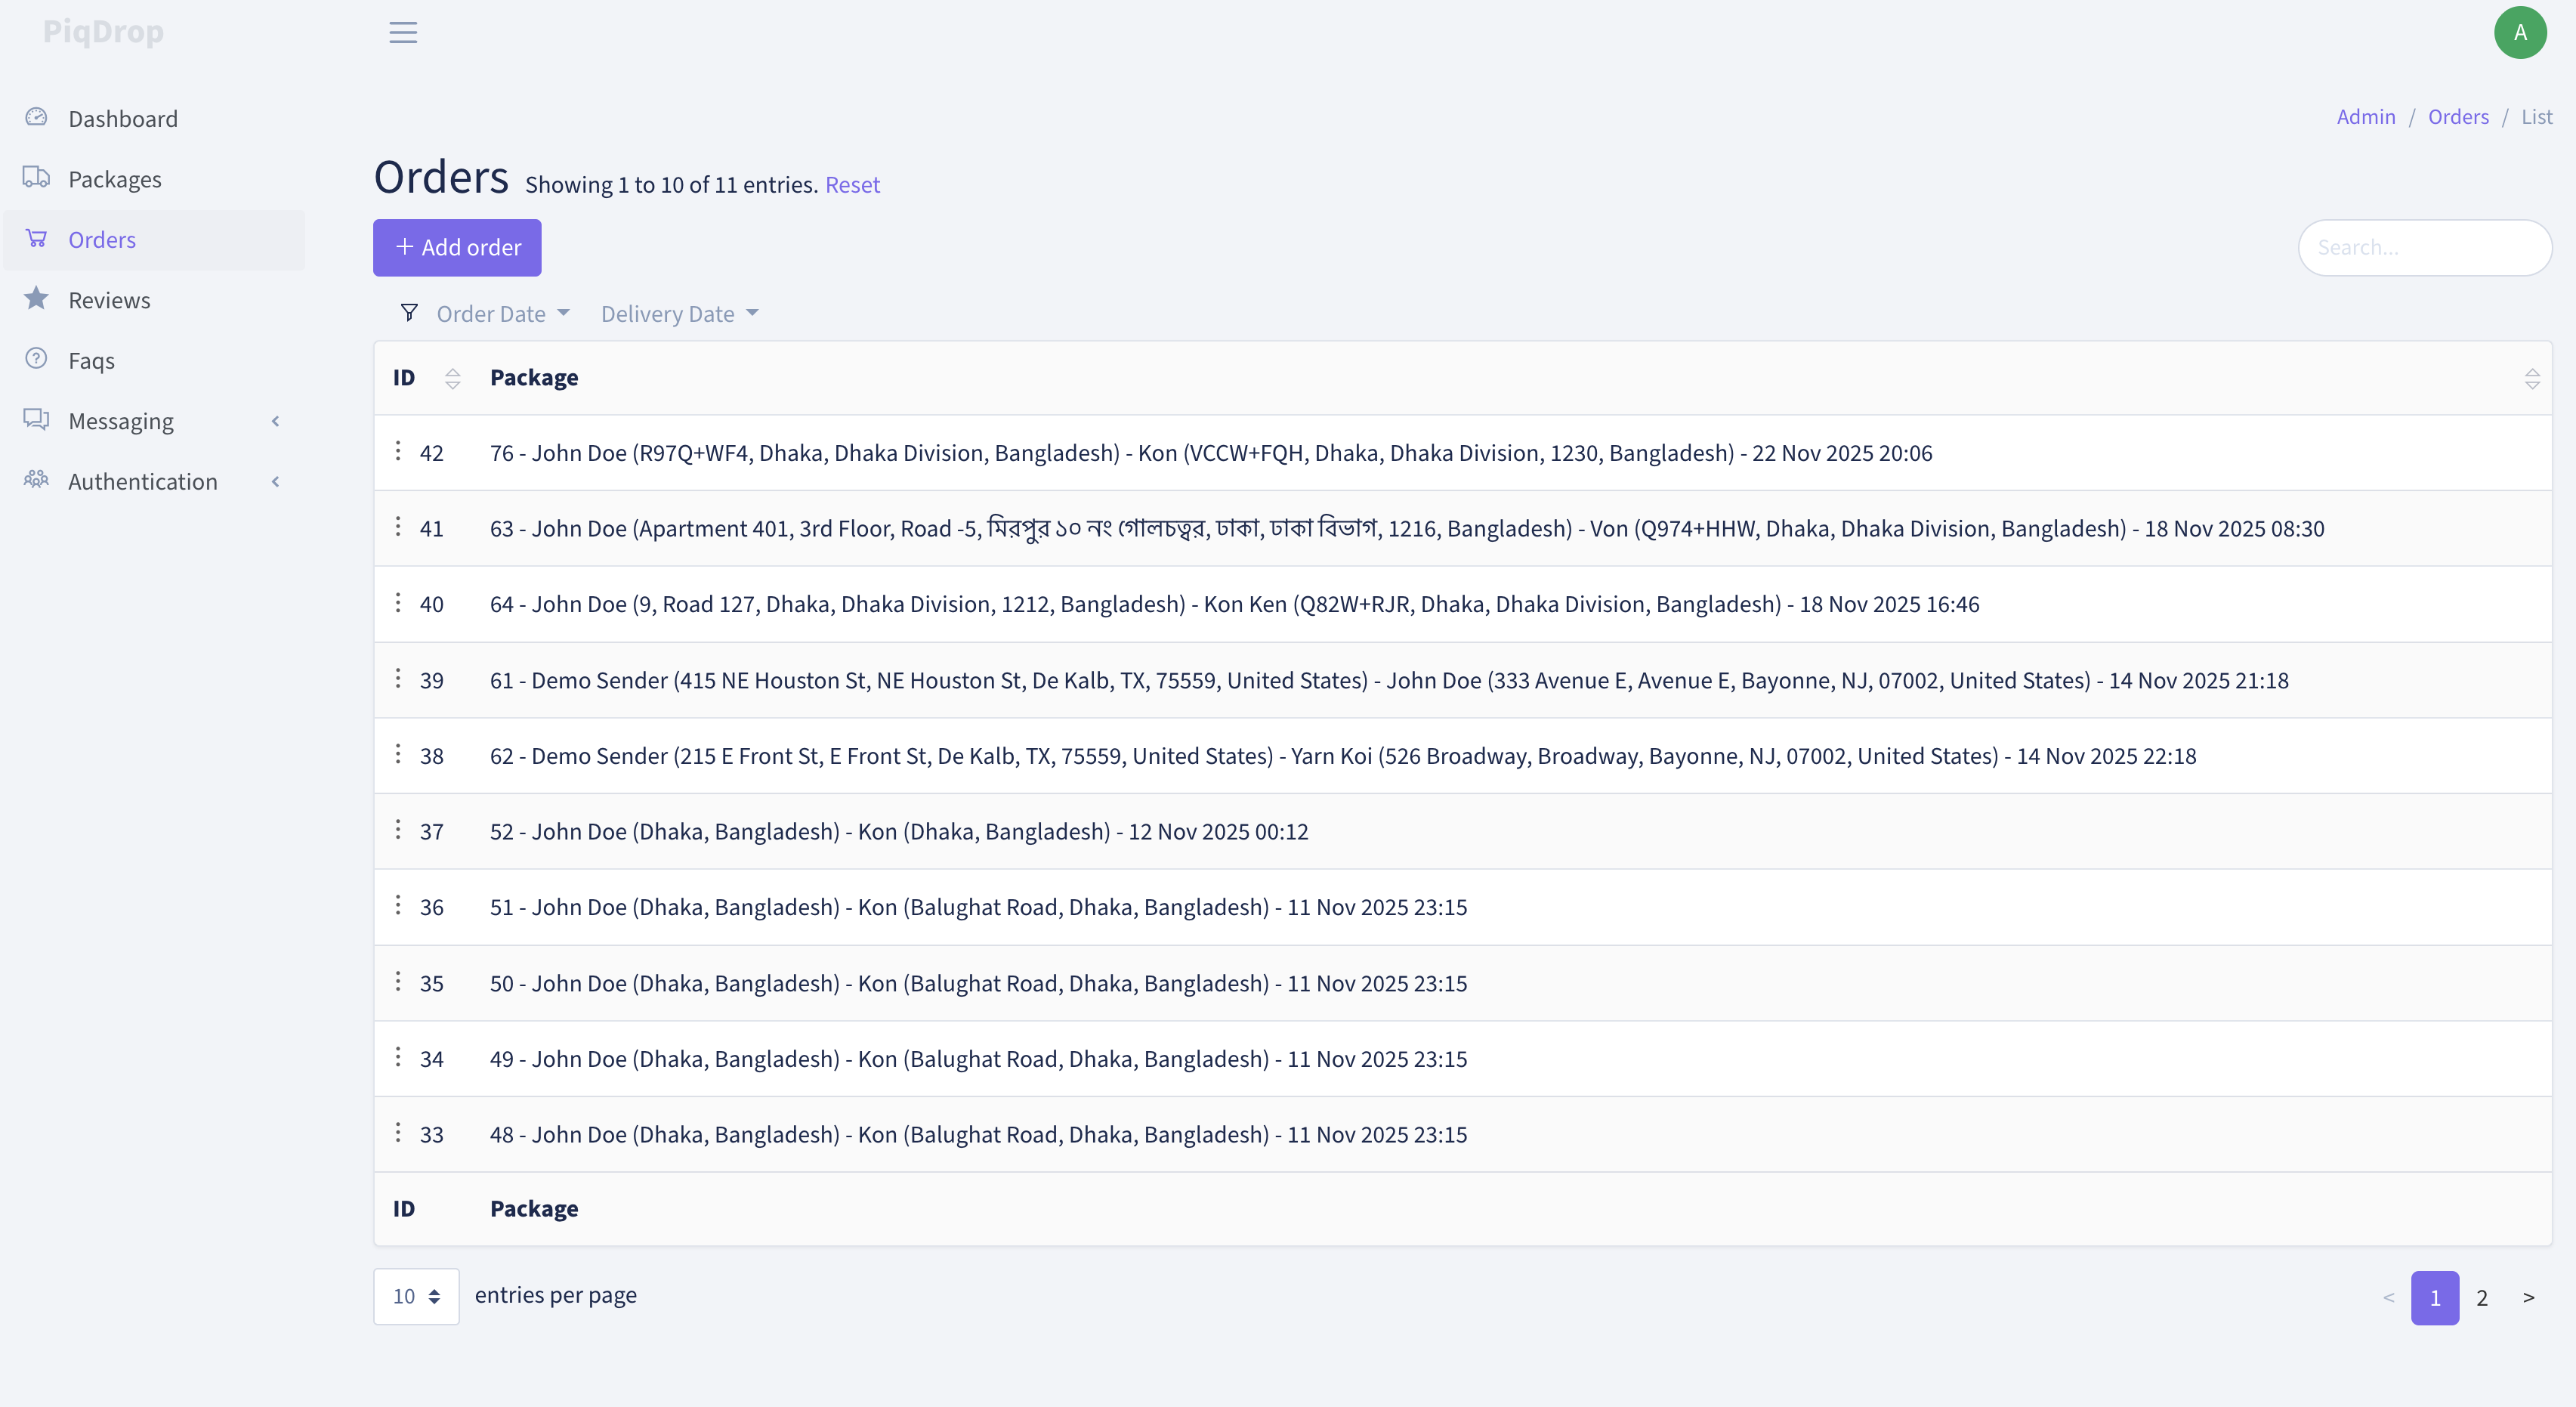Go to pagination page 2
The width and height of the screenshot is (2576, 1407).
[x=2481, y=1297]
